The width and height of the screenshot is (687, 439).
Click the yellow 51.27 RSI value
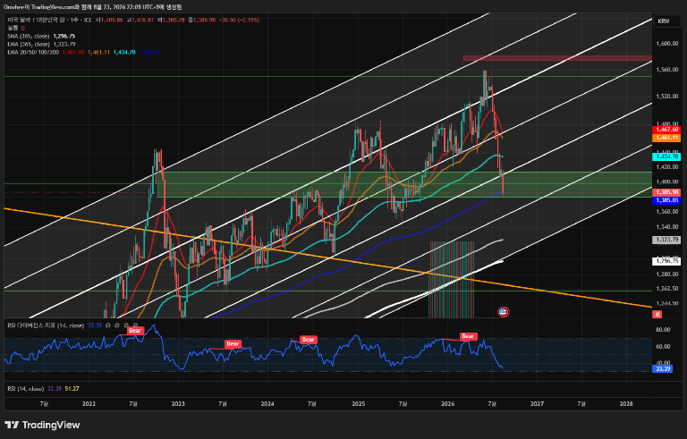tap(72, 389)
